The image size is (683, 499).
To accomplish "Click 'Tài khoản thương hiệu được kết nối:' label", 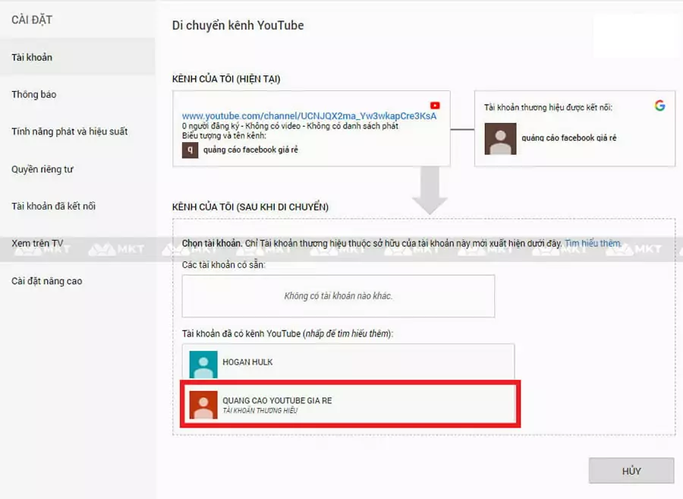I will pos(548,107).
